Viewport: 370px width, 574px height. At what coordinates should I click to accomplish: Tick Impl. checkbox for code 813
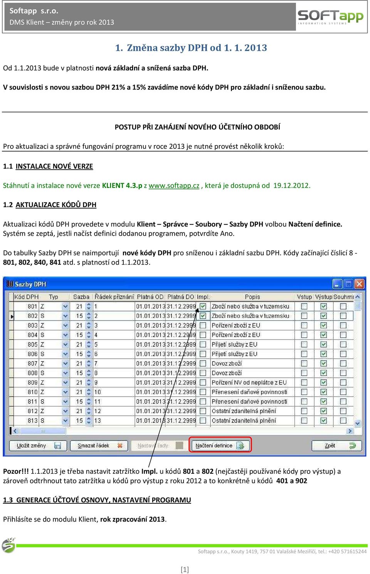[203, 420]
